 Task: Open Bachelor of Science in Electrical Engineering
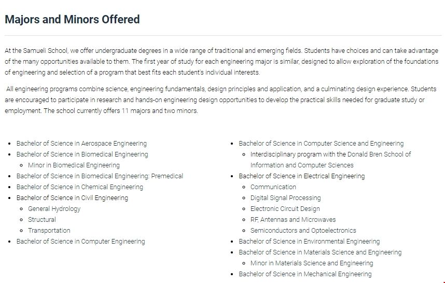(301, 176)
